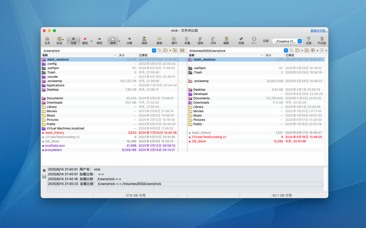Select localData.json file in the left pane
This screenshot has width=366, height=228.
coord(110,146)
